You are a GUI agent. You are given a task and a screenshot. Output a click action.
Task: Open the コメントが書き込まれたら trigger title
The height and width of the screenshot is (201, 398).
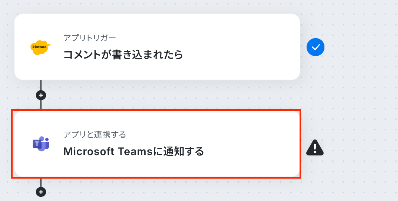[x=123, y=55]
